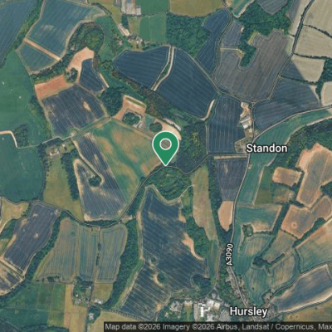Click the round tree clump in the lower dark field
This screenshot has width=332, height=332.
[x=162, y=277]
